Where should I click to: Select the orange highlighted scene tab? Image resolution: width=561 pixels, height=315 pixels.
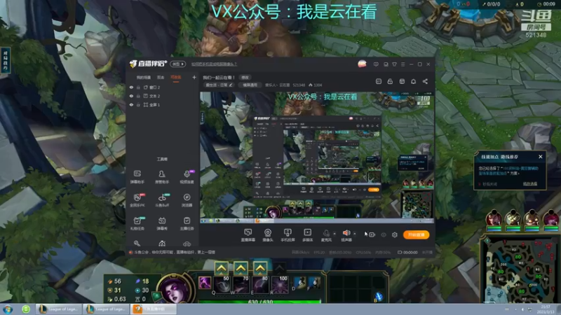[x=176, y=77]
